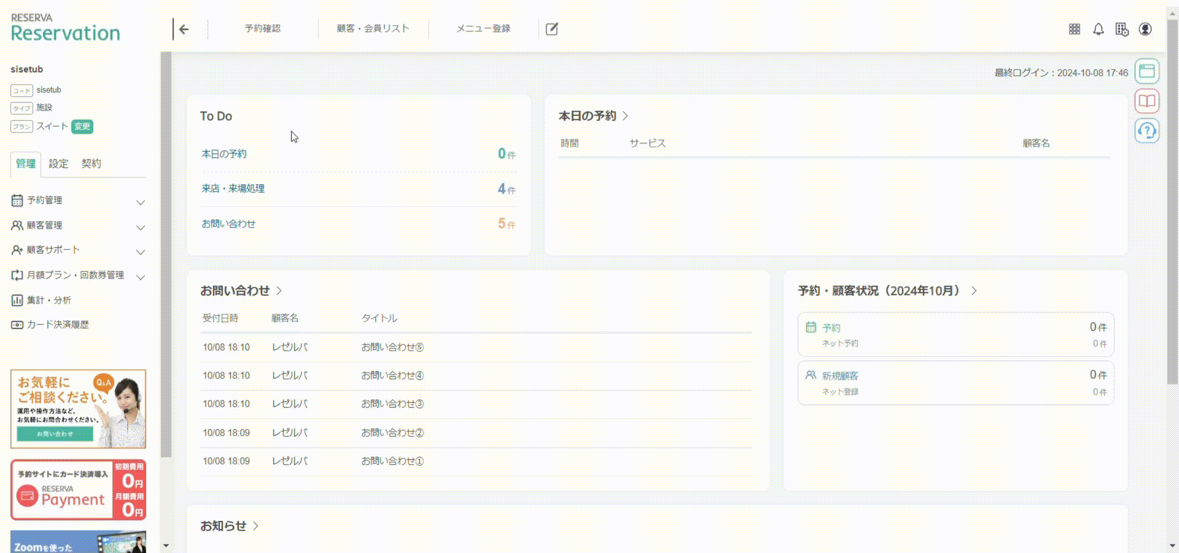
Task: Click the main page vertical scrollbar
Action: point(1172,202)
